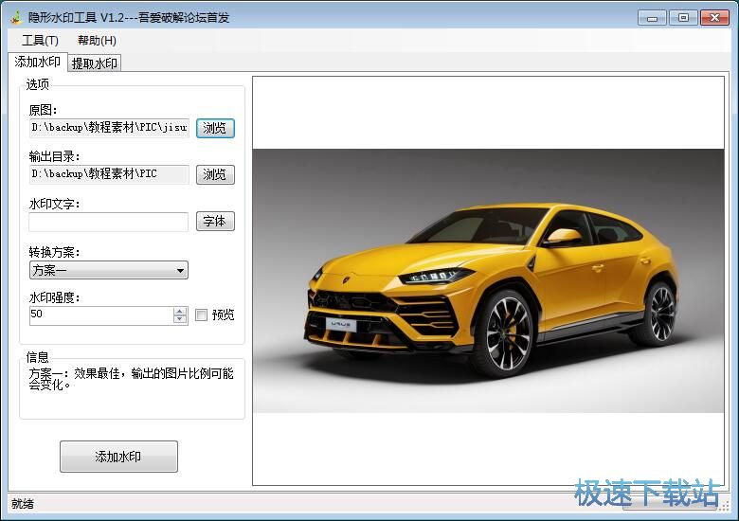Maximize the watermark tool window
Image resolution: width=739 pixels, height=521 pixels.
[x=683, y=18]
